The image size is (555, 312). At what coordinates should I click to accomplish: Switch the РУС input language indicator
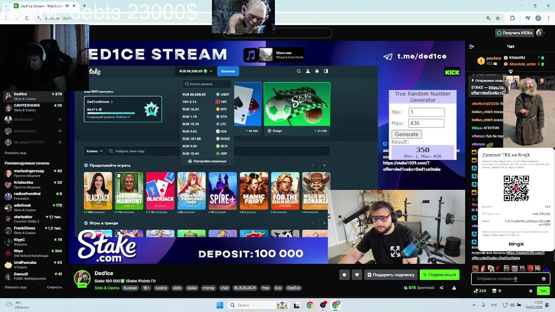494,305
